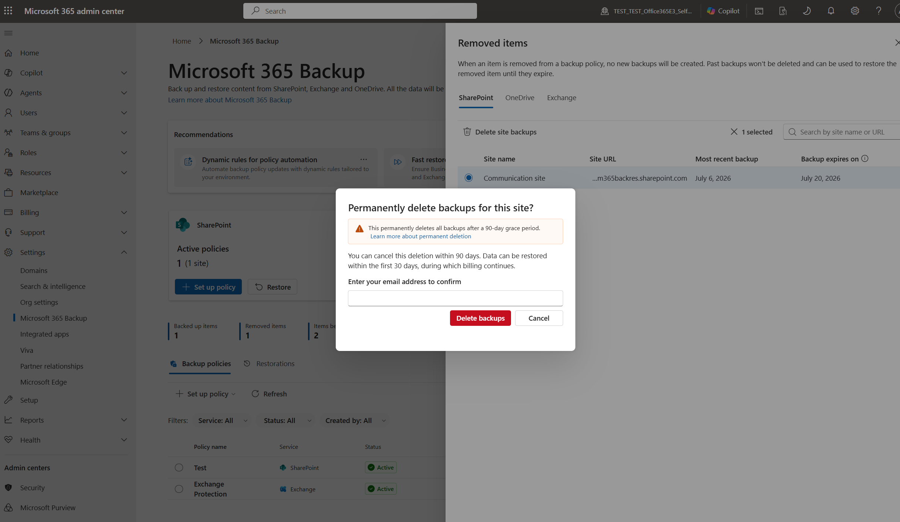Open Org settings in sidebar

pyautogui.click(x=39, y=302)
